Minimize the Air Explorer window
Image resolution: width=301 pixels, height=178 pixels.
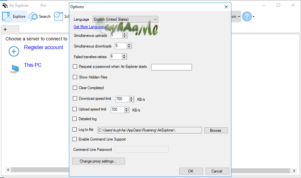pos(264,5)
